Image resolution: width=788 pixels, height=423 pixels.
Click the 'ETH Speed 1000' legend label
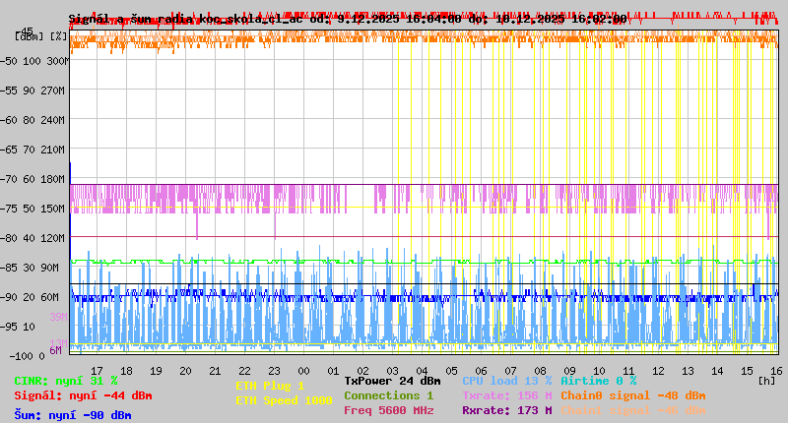coord(284,400)
